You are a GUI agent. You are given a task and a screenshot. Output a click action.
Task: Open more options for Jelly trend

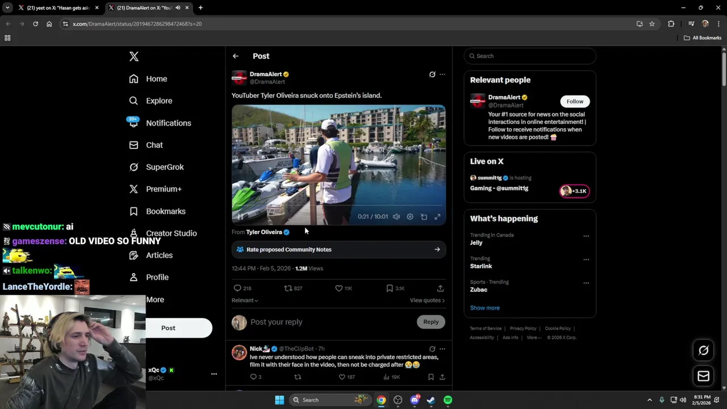pos(586,236)
